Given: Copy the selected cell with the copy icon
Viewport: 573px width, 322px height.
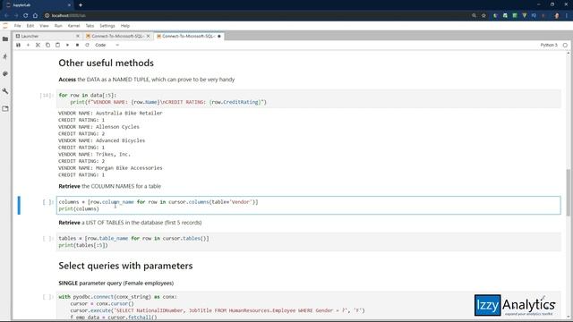Looking at the screenshot, I should pos(47,45).
